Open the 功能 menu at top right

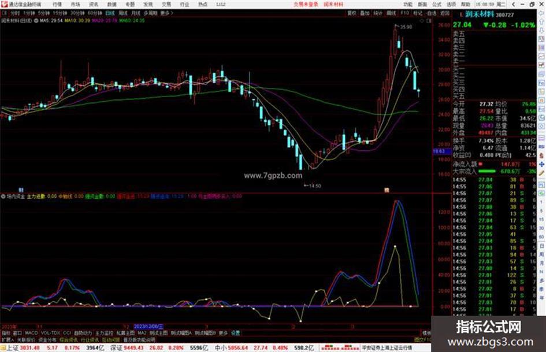click(x=408, y=4)
